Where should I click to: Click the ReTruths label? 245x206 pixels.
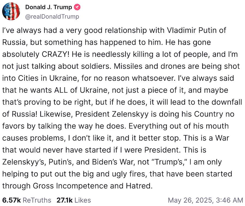(37, 200)
